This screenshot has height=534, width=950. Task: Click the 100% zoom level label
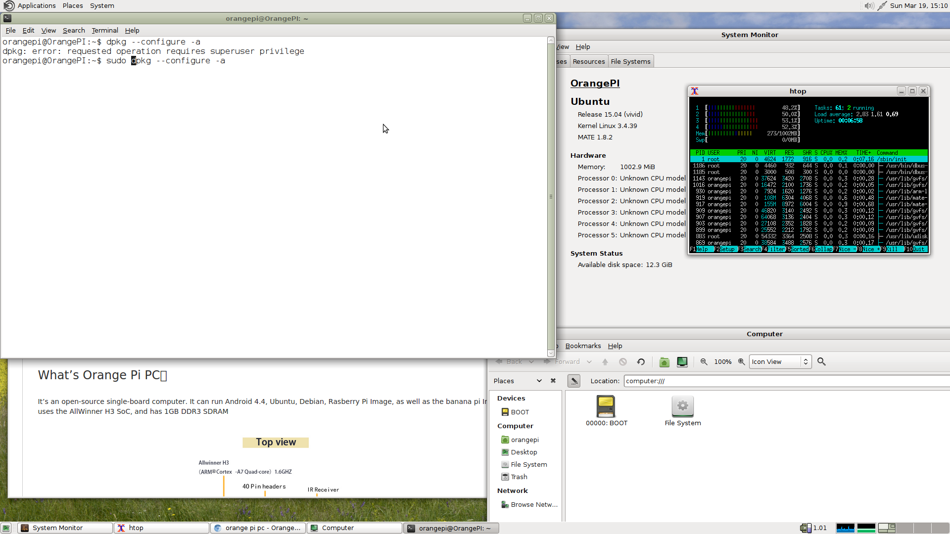point(722,361)
